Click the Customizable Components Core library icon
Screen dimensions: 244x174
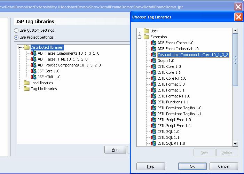153,55
